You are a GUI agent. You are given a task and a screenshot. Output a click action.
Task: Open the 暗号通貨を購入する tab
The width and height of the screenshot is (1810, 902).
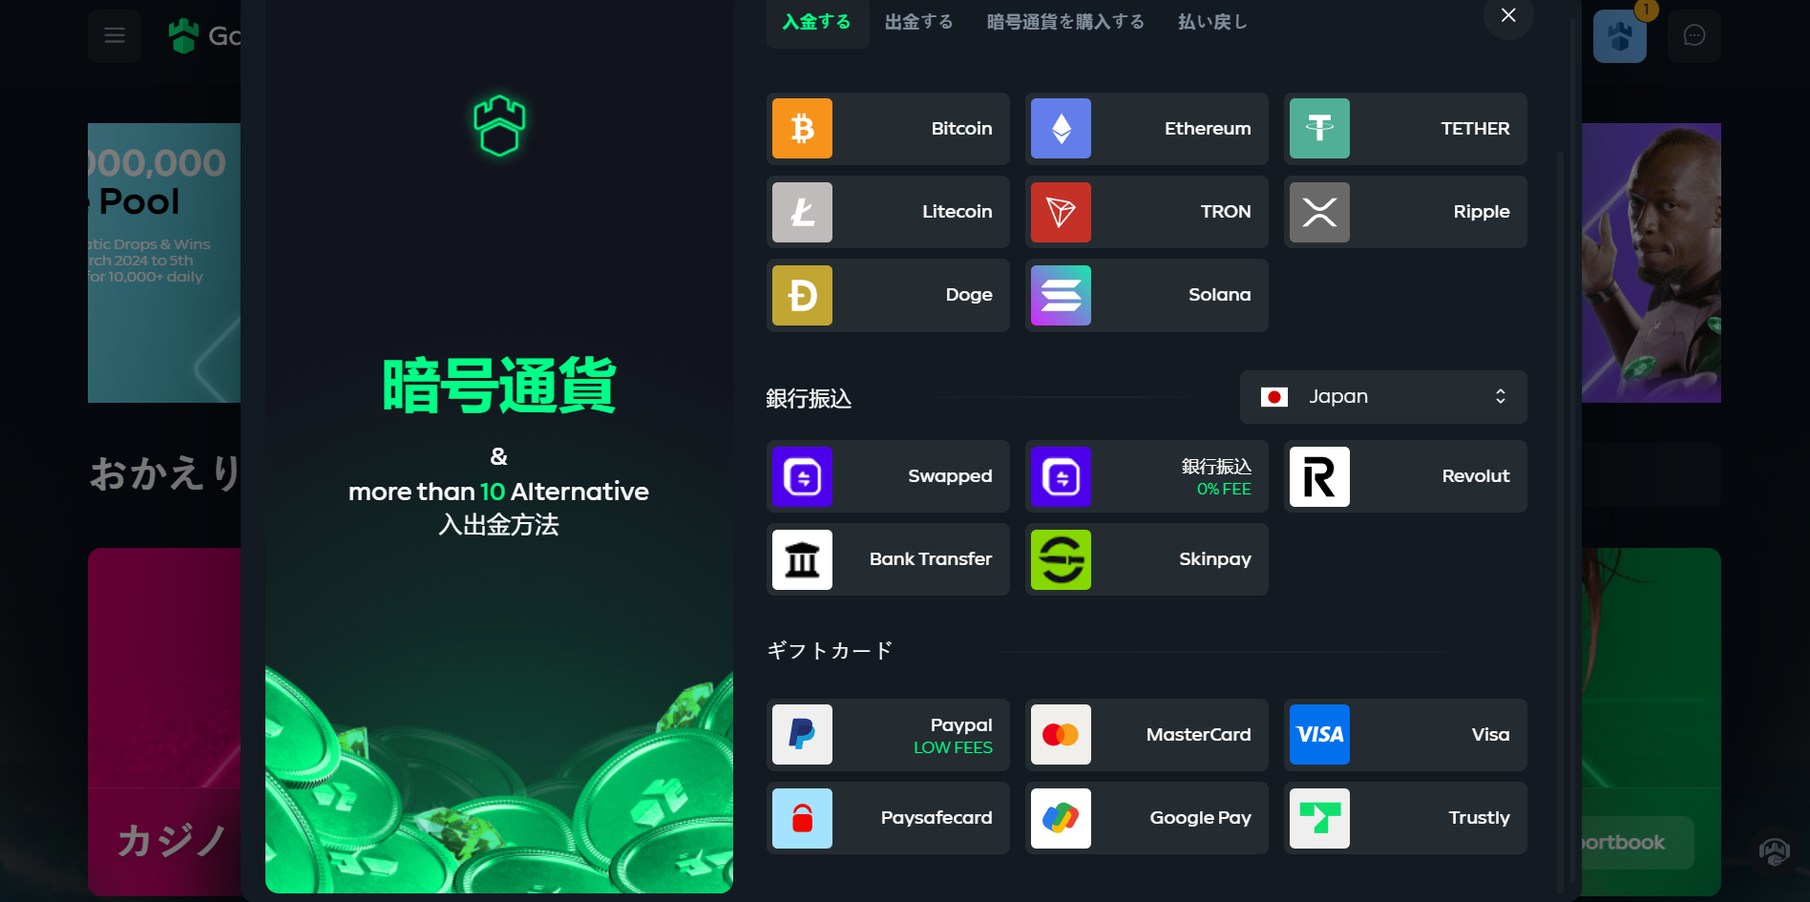pyautogui.click(x=1064, y=22)
